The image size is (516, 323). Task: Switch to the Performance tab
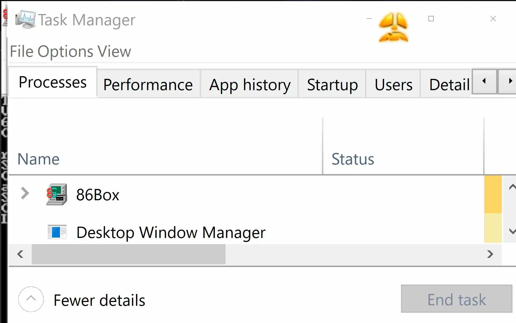pyautogui.click(x=148, y=85)
